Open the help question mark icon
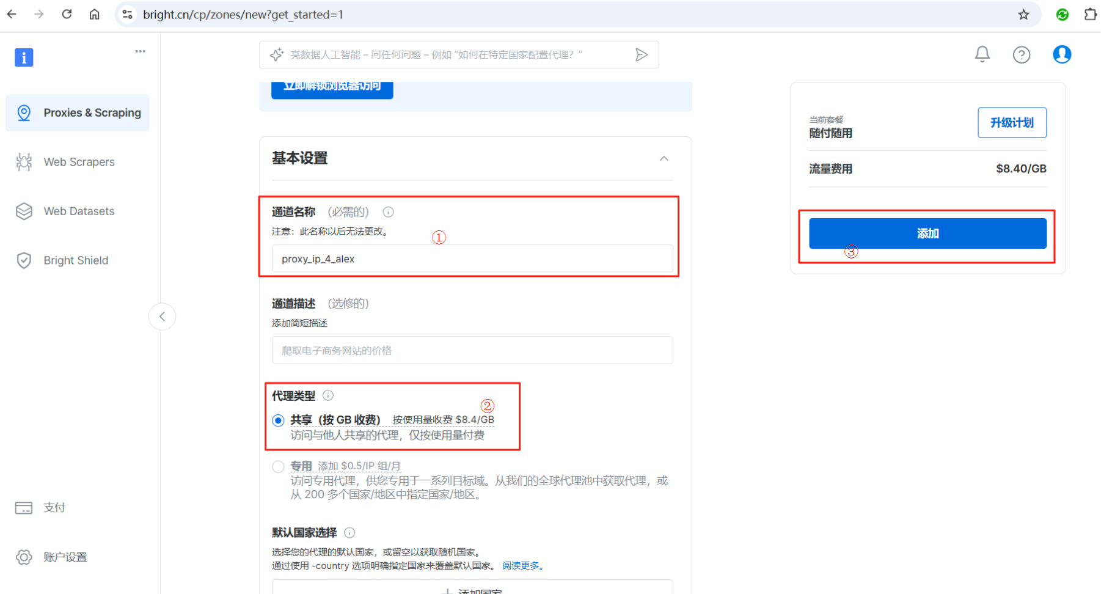The height and width of the screenshot is (594, 1101). [1022, 55]
